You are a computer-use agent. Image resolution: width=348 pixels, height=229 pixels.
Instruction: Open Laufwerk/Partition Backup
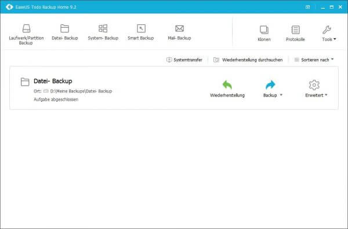pyautogui.click(x=26, y=35)
